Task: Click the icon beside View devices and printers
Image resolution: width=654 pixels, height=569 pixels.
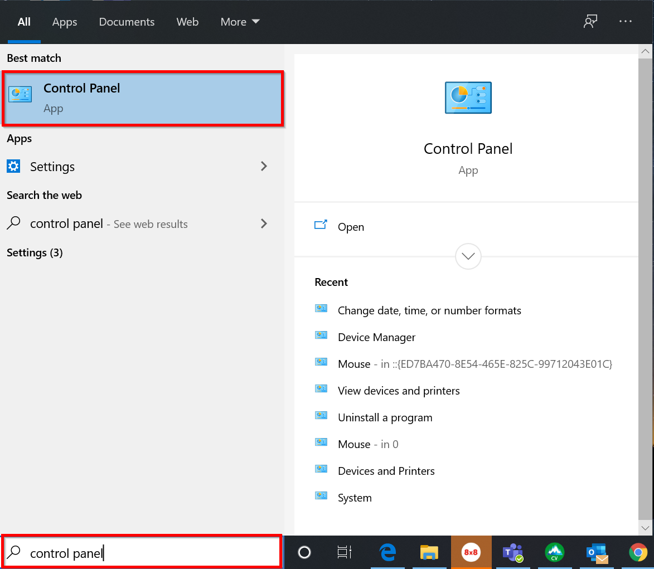Action: (321, 388)
